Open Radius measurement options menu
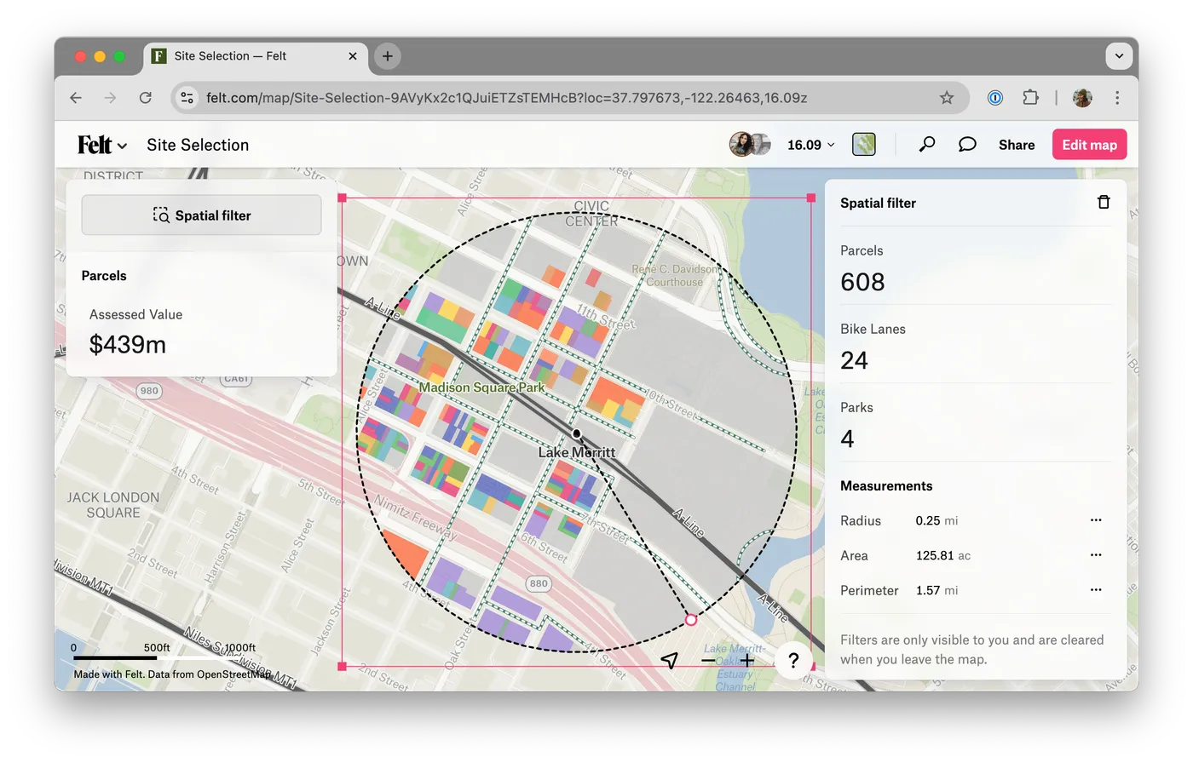1193x763 pixels. point(1096,520)
